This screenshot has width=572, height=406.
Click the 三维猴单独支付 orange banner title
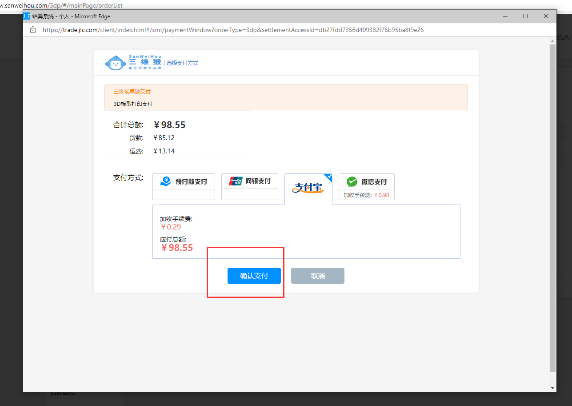tap(132, 92)
